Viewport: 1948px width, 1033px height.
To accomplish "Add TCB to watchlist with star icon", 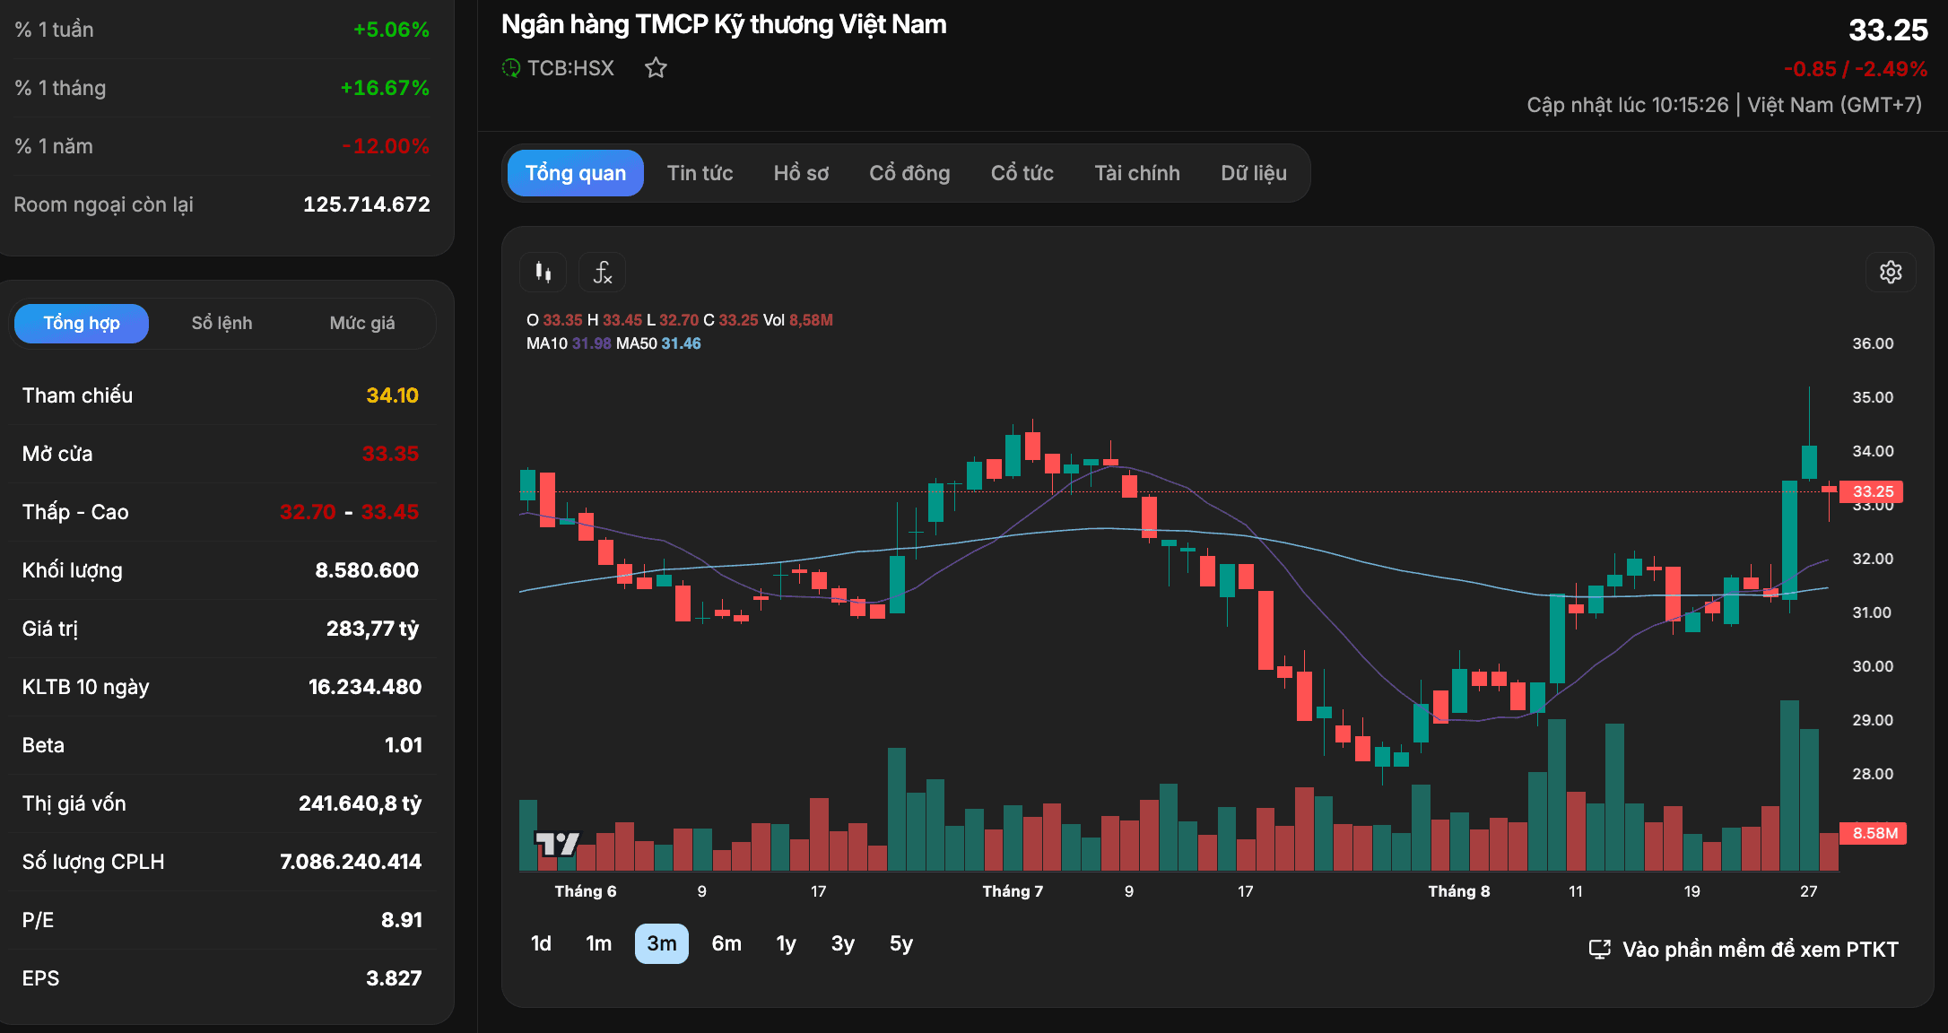I will click(656, 68).
